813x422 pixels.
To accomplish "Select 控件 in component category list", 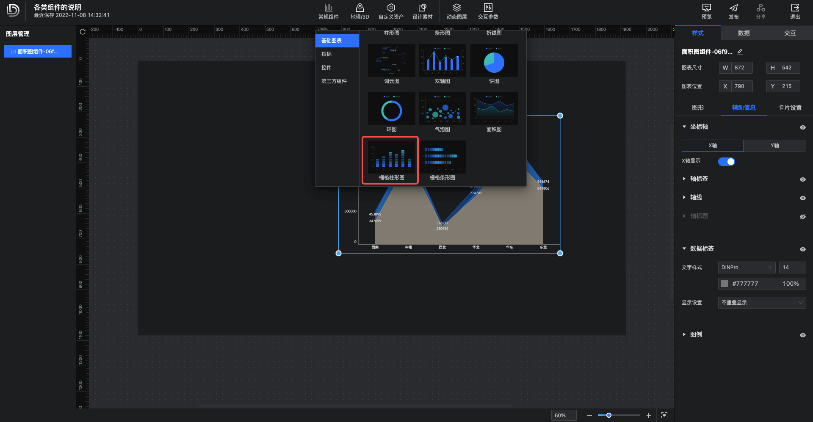I will (x=337, y=68).
